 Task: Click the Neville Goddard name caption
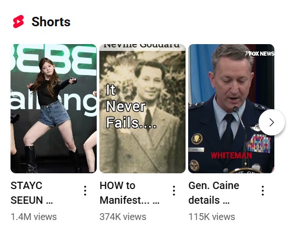pos(141,46)
